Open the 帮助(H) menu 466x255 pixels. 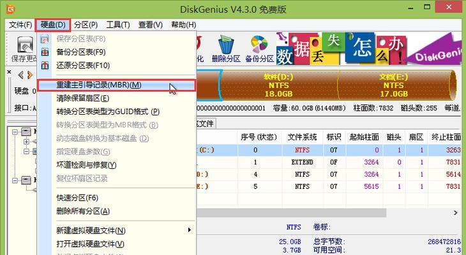184,25
